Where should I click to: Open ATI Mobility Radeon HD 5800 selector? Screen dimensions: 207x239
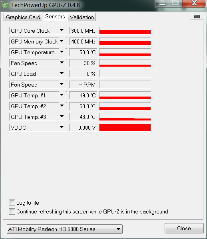coord(65,229)
